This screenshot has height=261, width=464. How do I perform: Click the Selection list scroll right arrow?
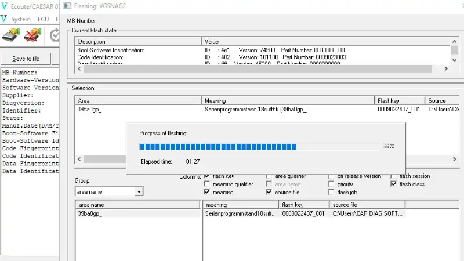click(455, 159)
